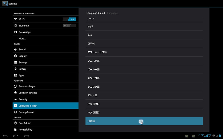
Task: Open Location services settings
Action: [45, 93]
